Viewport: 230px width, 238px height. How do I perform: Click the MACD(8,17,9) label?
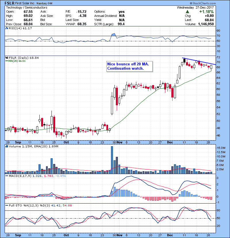[20, 176]
